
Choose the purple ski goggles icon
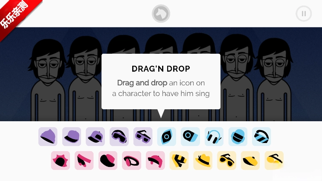pyautogui.click(x=119, y=137)
